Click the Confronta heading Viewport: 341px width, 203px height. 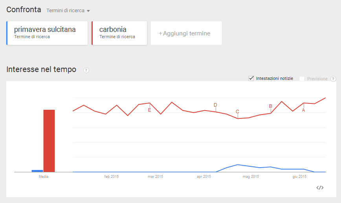point(24,10)
